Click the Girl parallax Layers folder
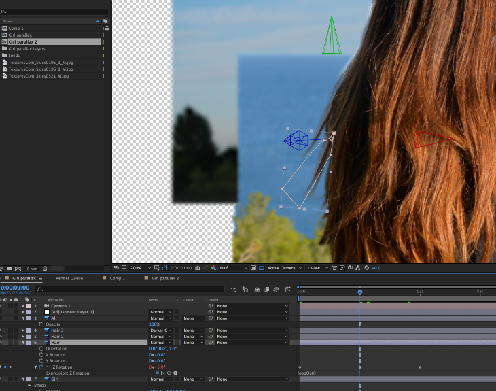Screen dimensions: 496x391 pyautogui.click(x=28, y=49)
